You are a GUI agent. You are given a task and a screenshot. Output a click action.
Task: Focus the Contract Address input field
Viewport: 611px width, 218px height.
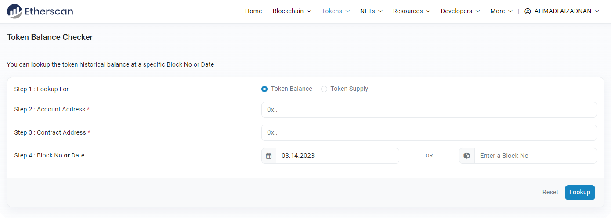[x=429, y=132]
